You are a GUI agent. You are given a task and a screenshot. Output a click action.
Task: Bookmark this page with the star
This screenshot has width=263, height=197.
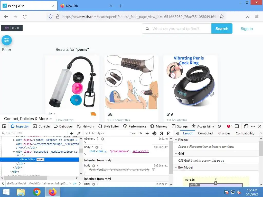222,16
